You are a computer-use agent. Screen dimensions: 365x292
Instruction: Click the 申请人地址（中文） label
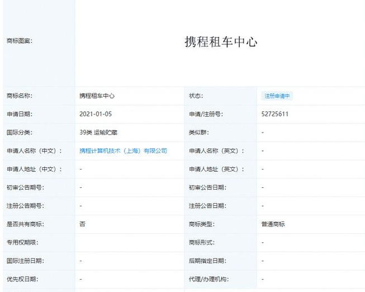pos(34,169)
